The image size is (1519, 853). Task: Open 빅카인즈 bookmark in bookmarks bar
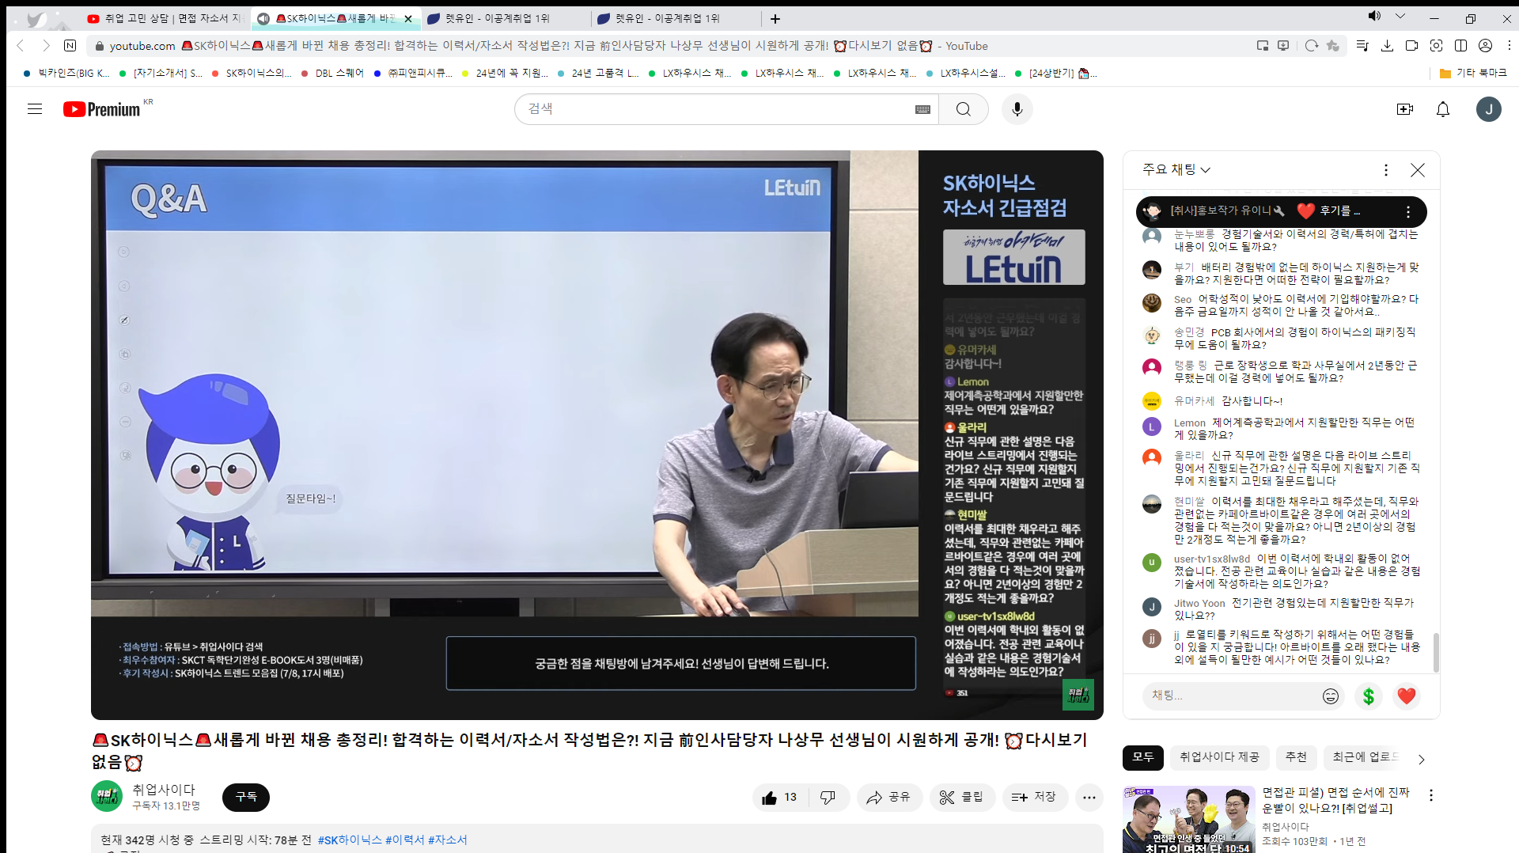pos(66,73)
